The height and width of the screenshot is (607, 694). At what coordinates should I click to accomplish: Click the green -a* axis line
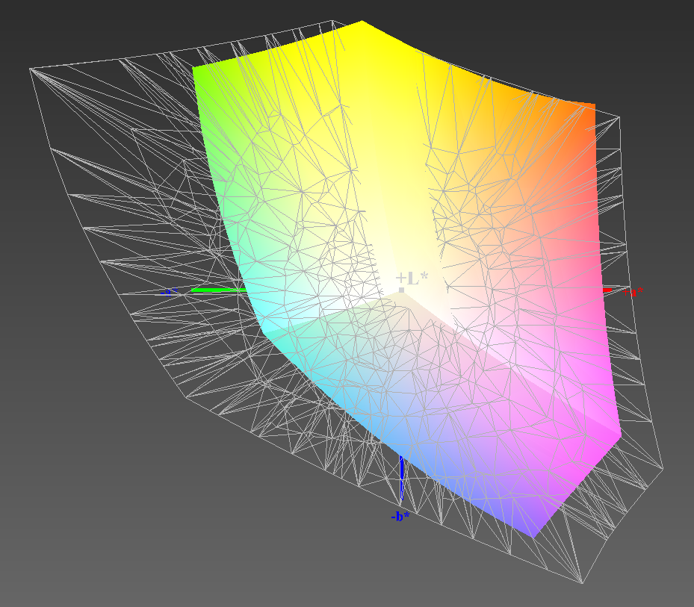coord(219,290)
